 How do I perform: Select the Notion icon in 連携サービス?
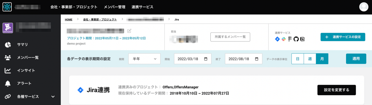(x=302, y=39)
